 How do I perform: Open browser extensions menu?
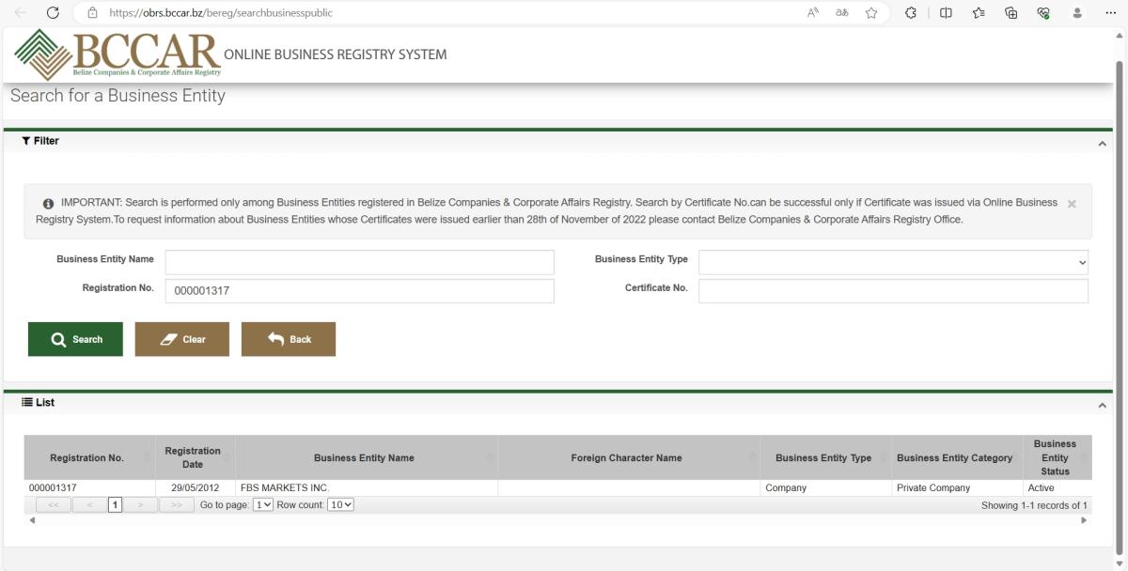coord(910,13)
